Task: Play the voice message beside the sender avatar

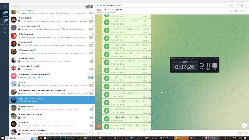Action: (106, 127)
